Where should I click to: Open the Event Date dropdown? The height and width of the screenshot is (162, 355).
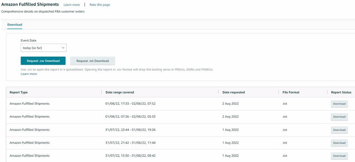click(x=43, y=48)
